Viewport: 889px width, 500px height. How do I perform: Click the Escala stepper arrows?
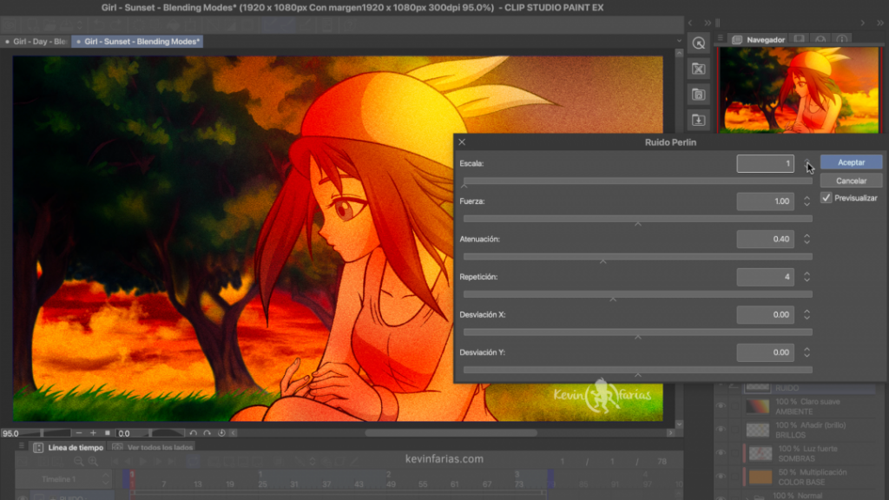click(x=807, y=163)
